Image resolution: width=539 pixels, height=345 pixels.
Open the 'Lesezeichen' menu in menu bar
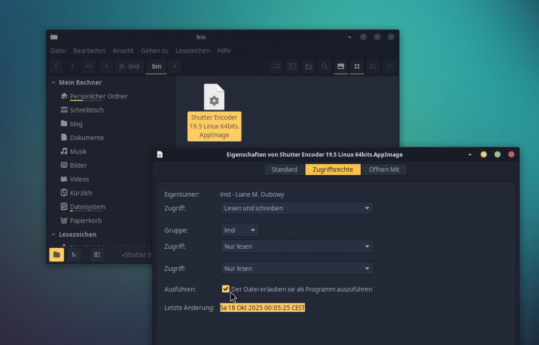[193, 50]
